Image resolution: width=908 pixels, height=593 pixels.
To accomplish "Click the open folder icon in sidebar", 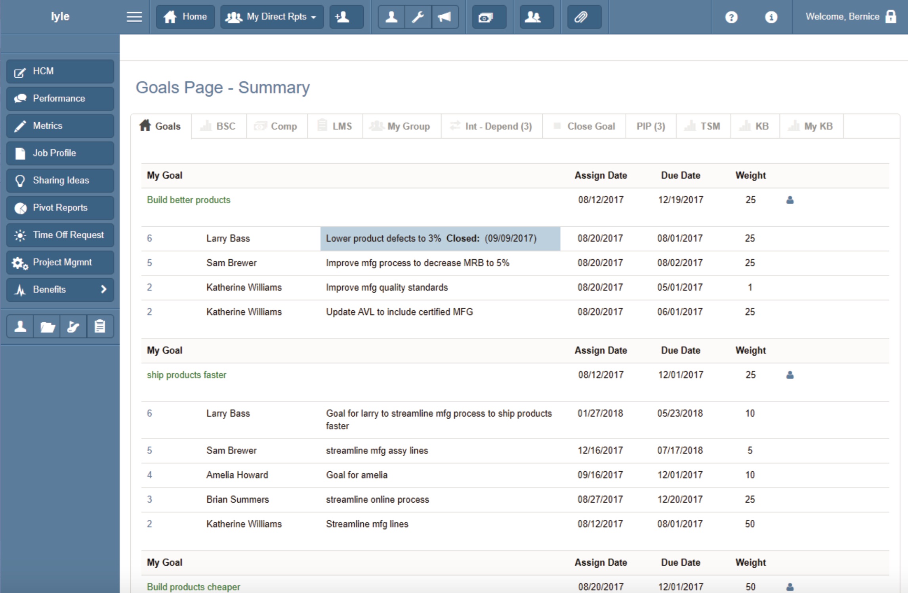I will click(x=47, y=327).
